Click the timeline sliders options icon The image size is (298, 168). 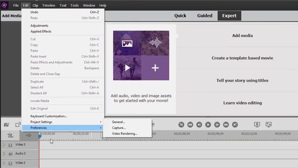coord(10,135)
